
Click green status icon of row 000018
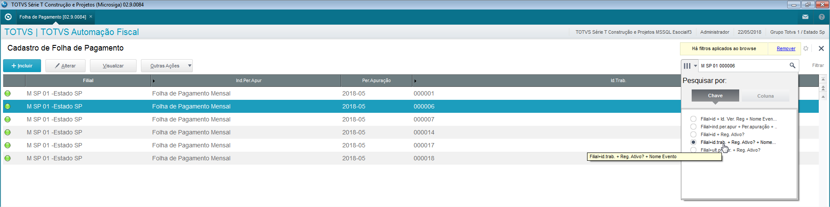(7, 158)
